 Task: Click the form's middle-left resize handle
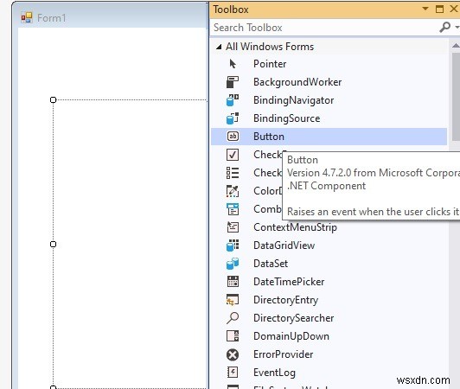click(x=53, y=244)
